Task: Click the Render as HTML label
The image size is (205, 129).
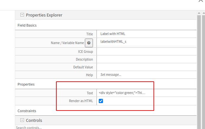Action: coord(81,101)
